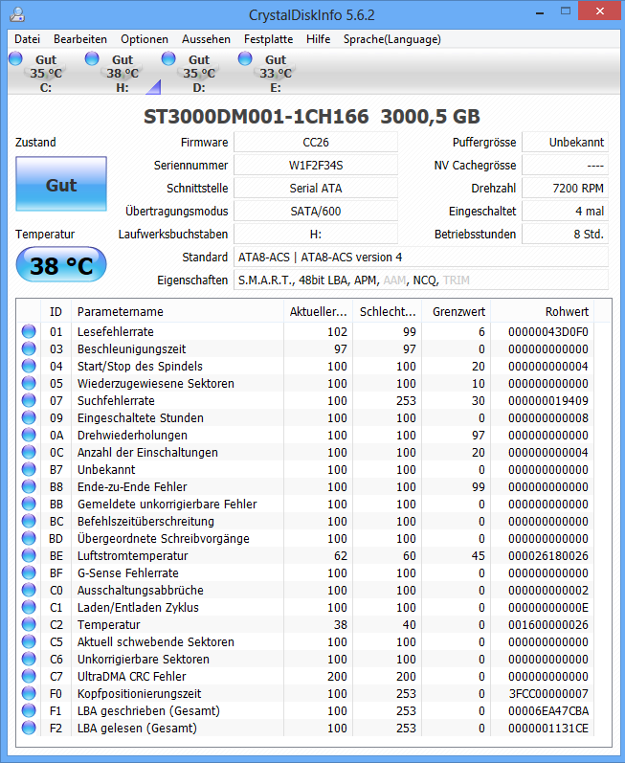Click raw value 000026180026

(x=548, y=555)
